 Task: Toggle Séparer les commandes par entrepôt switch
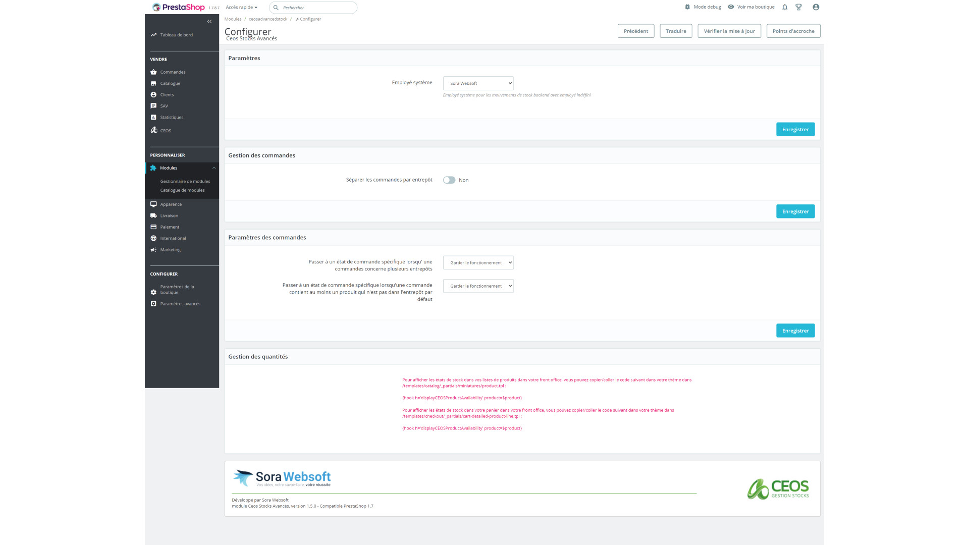449,180
